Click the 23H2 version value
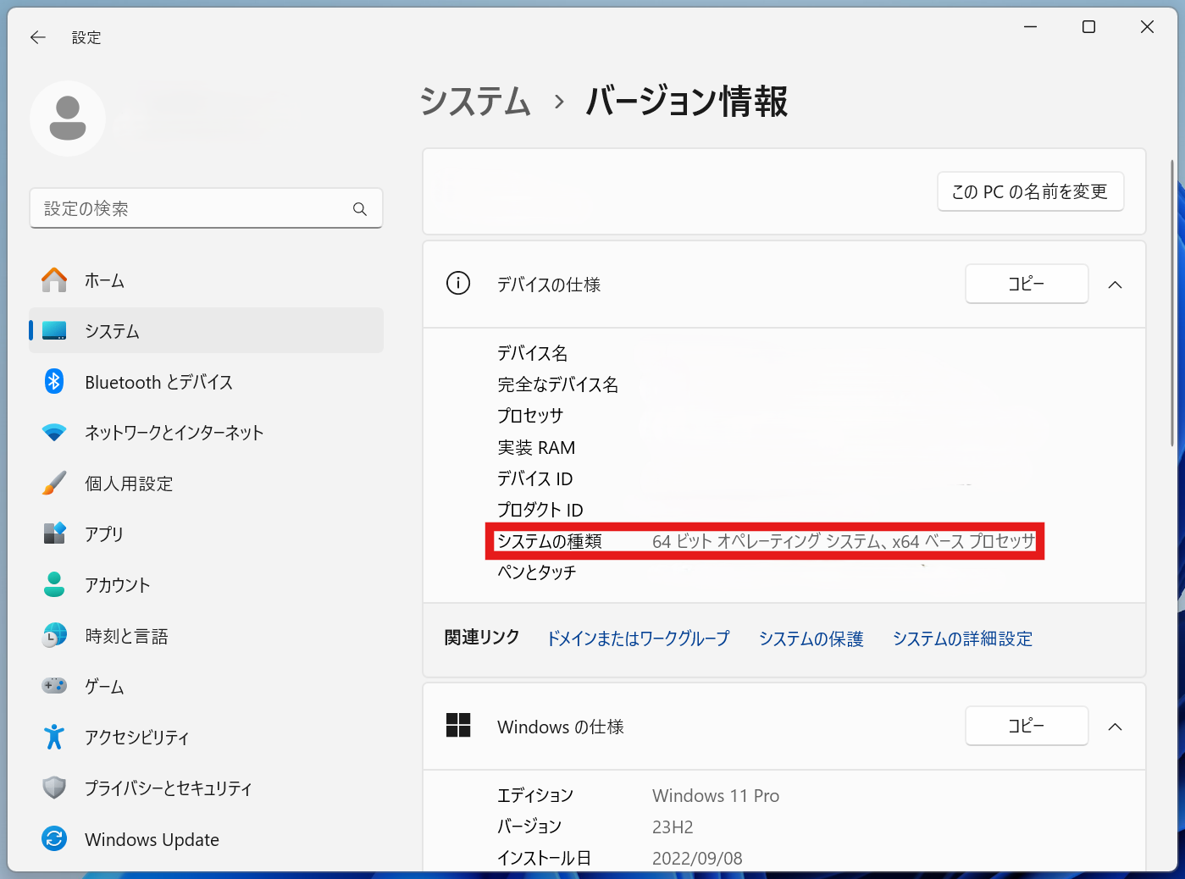The width and height of the screenshot is (1185, 879). [673, 827]
